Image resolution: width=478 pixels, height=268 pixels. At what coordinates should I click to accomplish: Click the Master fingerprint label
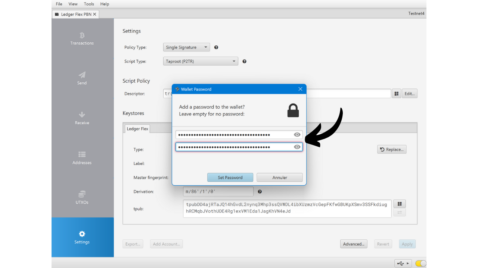tap(151, 178)
